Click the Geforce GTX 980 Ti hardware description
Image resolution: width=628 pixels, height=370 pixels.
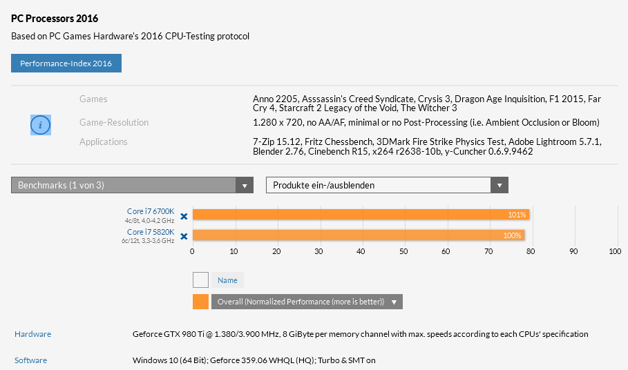(x=361, y=334)
